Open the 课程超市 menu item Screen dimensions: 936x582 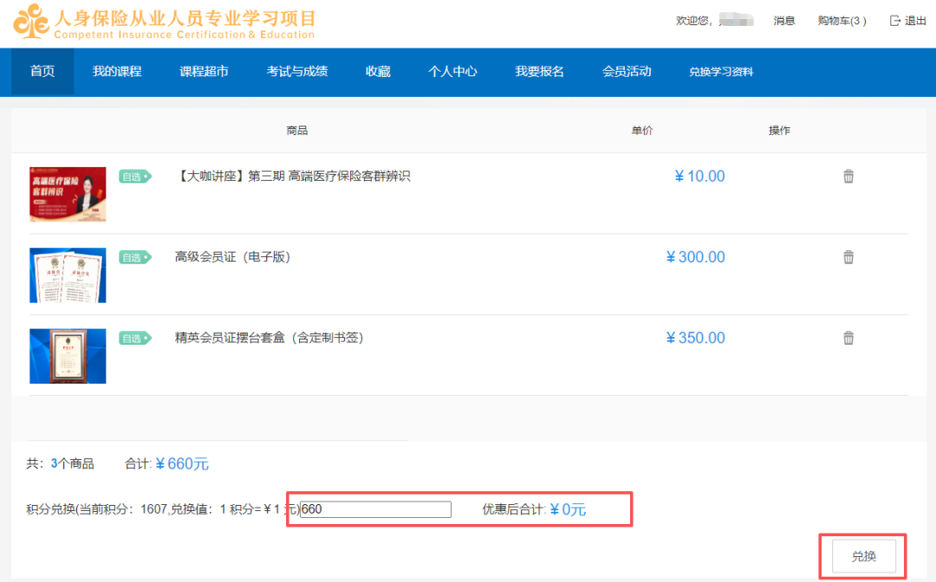pyautogui.click(x=204, y=72)
